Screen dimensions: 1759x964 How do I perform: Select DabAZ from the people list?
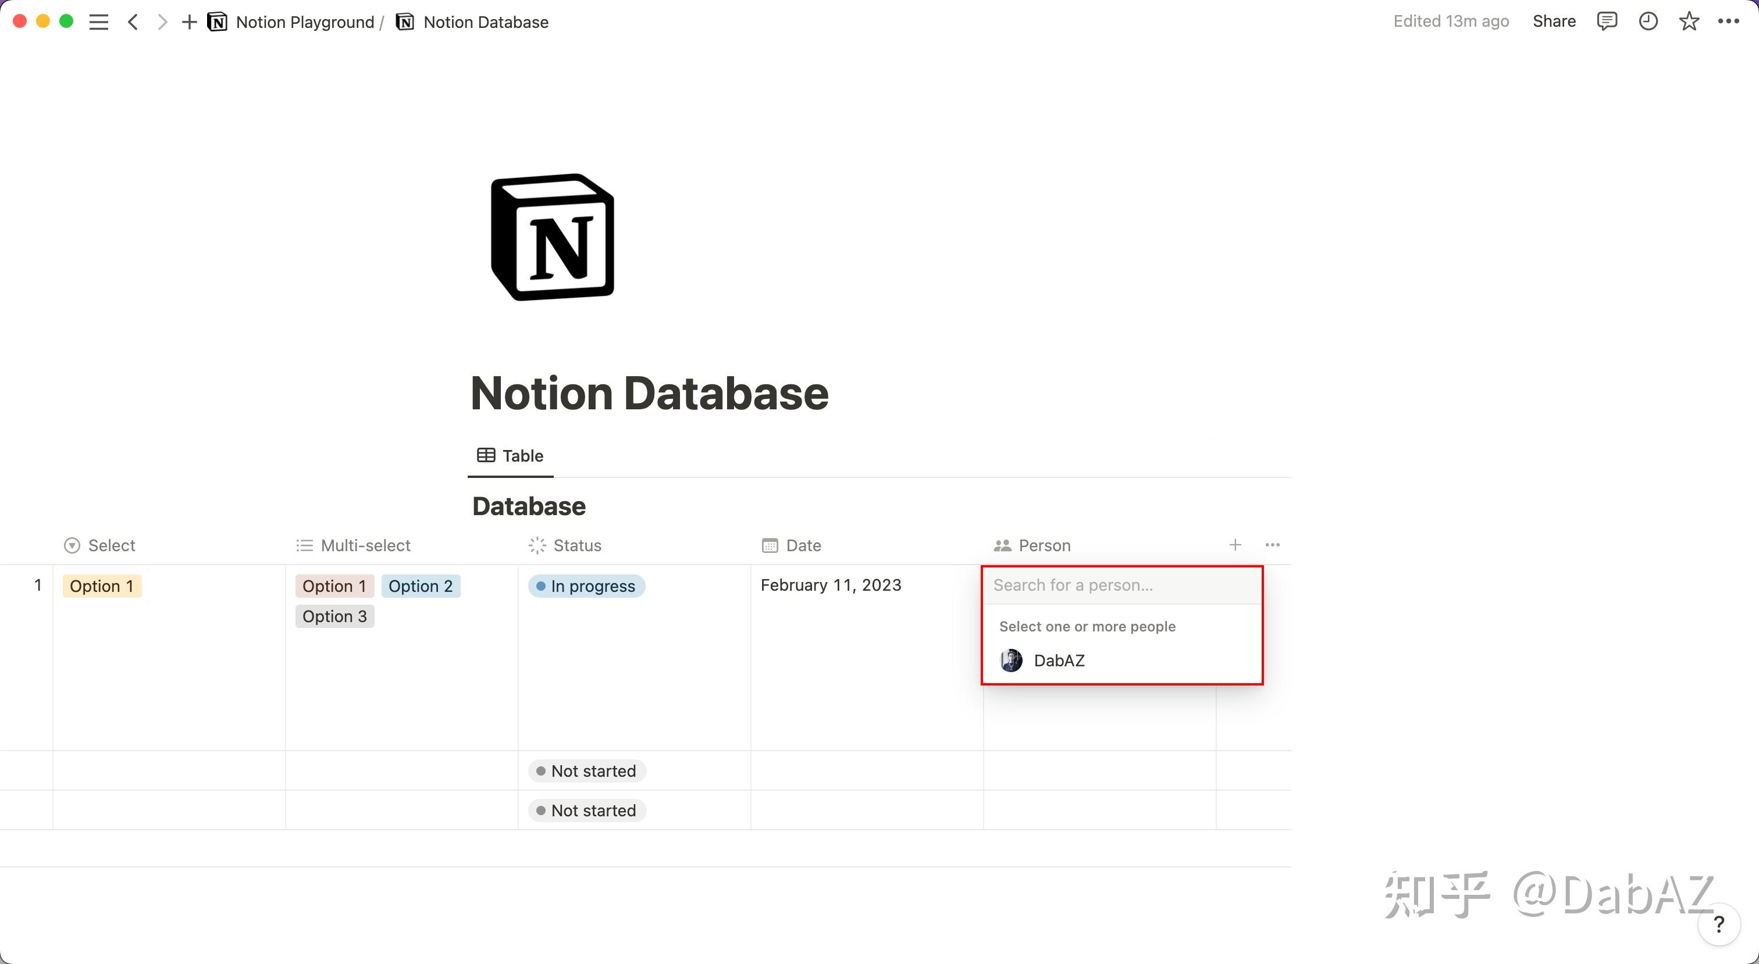pyautogui.click(x=1059, y=660)
